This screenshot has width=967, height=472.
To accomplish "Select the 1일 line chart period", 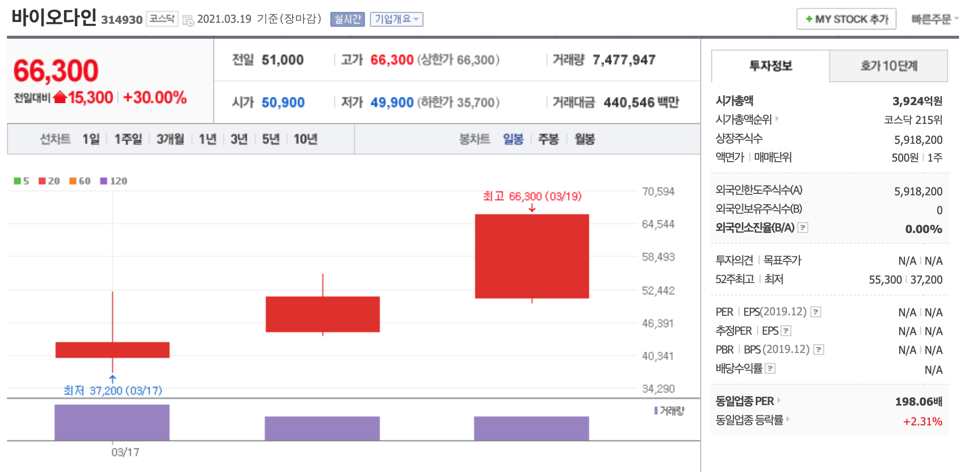I will [91, 139].
